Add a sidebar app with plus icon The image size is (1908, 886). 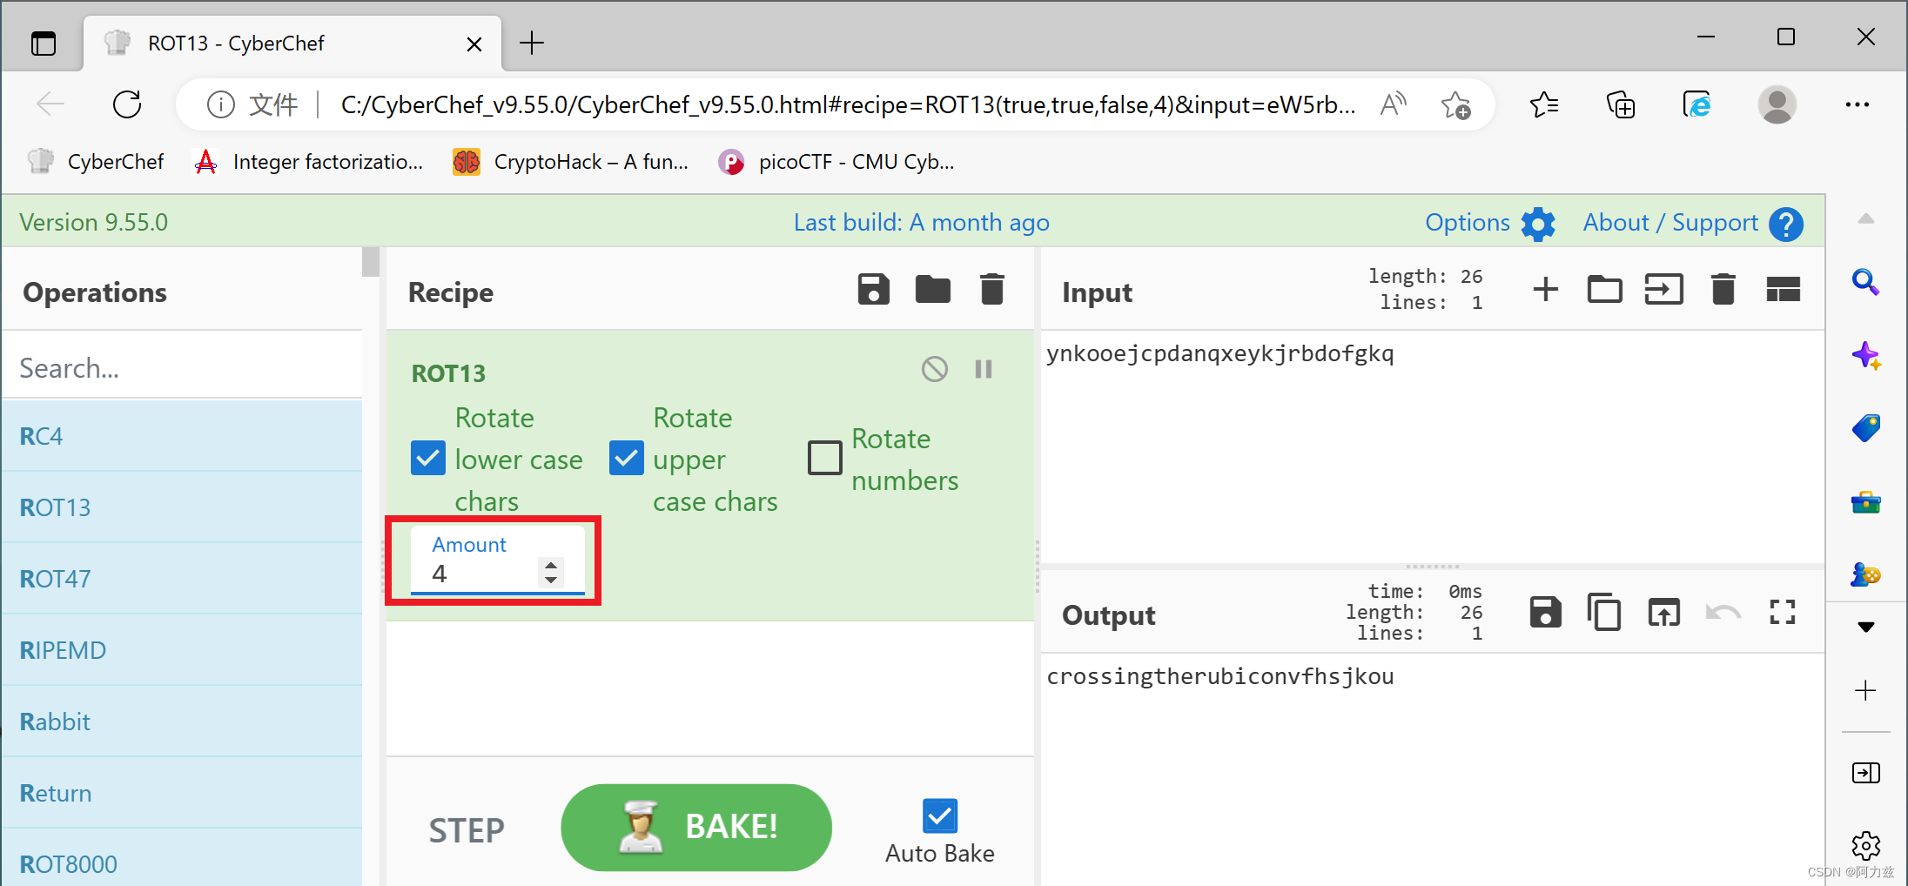point(1865,691)
